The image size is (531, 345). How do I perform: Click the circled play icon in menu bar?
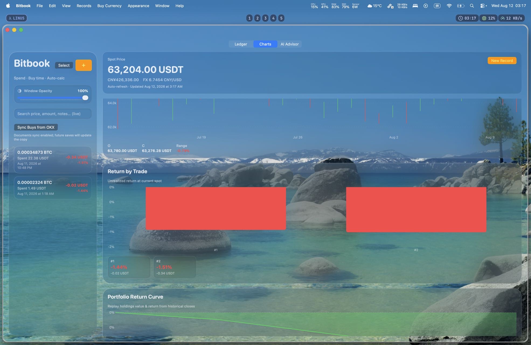(426, 6)
